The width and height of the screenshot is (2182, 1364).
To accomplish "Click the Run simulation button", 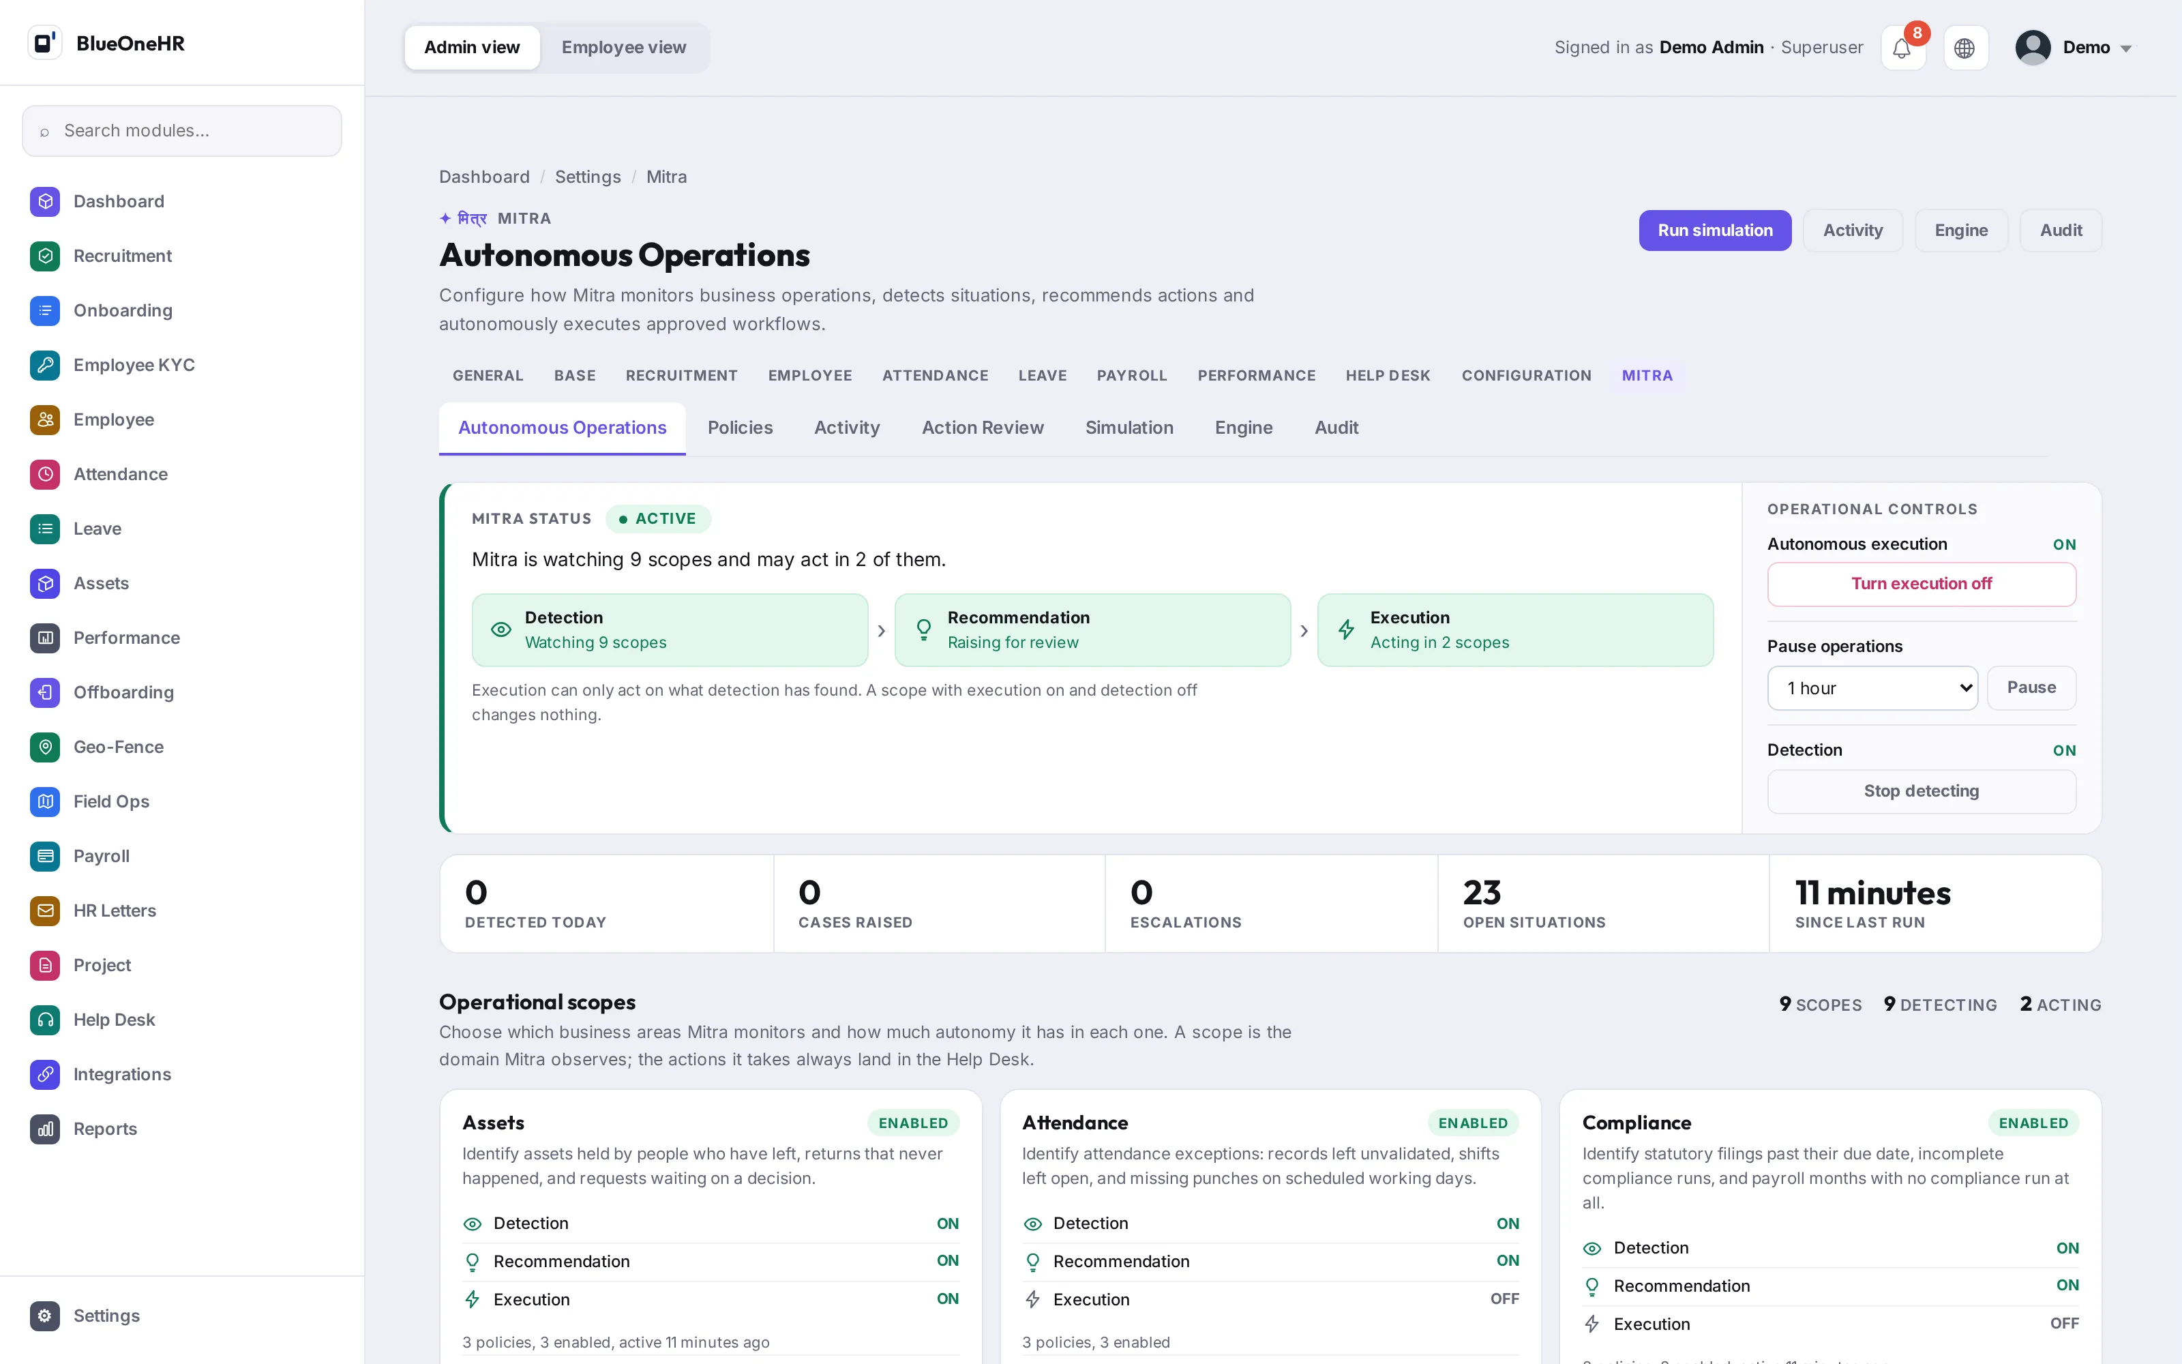I will [1715, 230].
